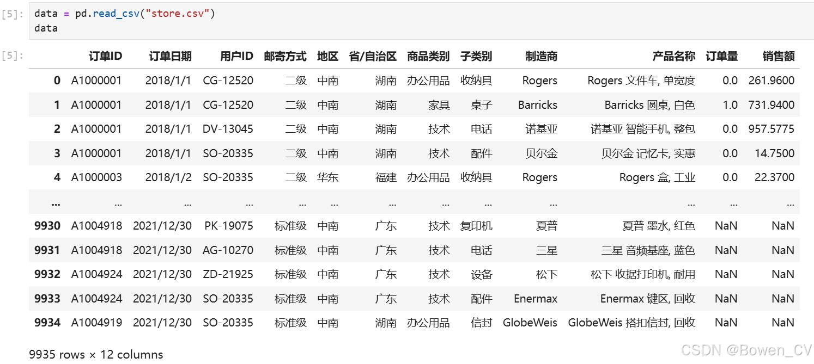The height and width of the screenshot is (364, 814).
Task: Click sales value 14.7500
Action: 775,153
